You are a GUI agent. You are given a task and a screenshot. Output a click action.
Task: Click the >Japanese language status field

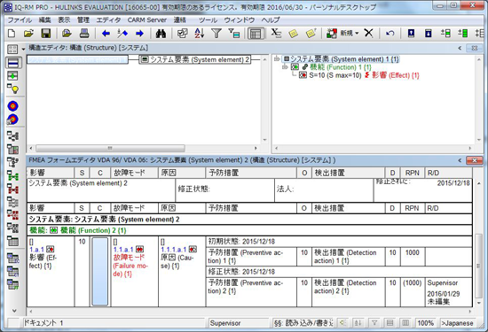(x=458, y=323)
